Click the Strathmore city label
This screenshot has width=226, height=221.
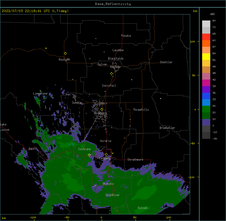(x=135, y=160)
